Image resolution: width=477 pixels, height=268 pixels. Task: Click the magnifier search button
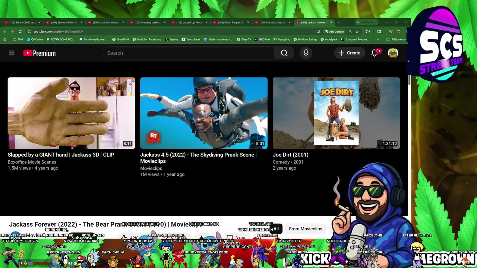(284, 53)
